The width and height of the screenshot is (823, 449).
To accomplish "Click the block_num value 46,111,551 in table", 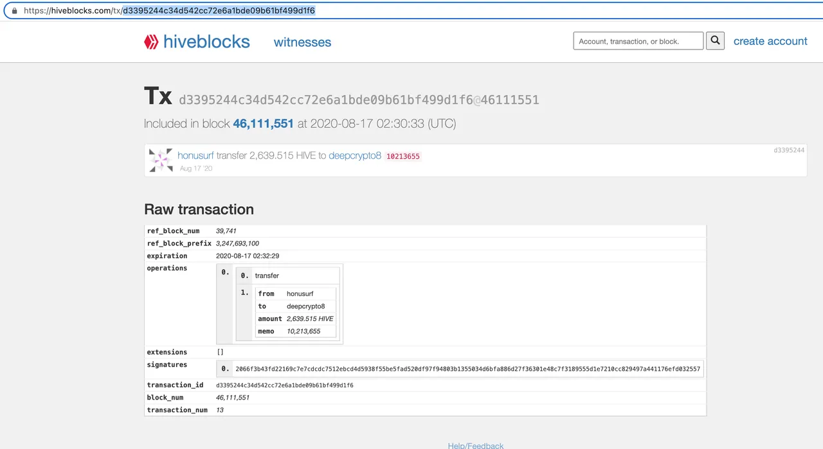I will [233, 398].
